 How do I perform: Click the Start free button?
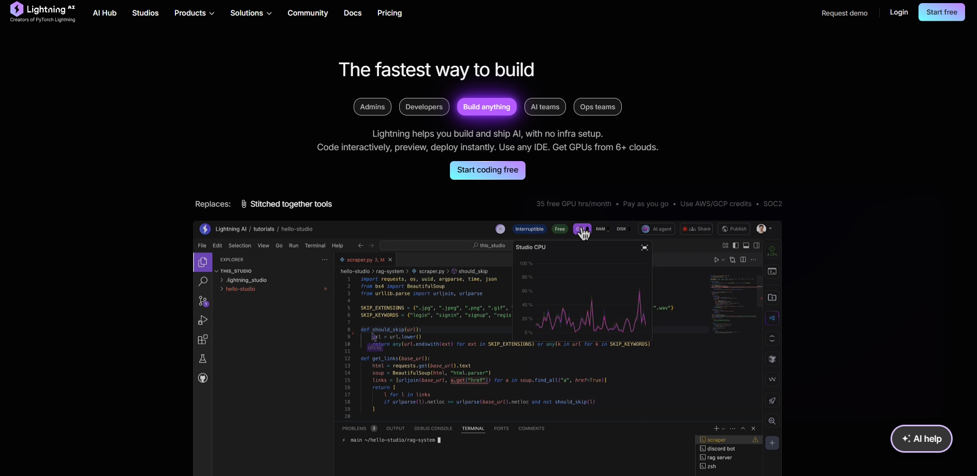[942, 12]
